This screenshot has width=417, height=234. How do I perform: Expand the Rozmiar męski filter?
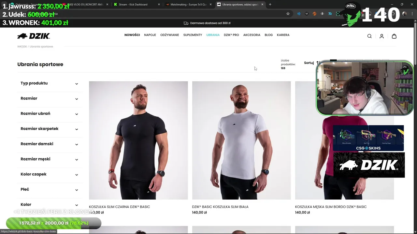(x=50, y=159)
